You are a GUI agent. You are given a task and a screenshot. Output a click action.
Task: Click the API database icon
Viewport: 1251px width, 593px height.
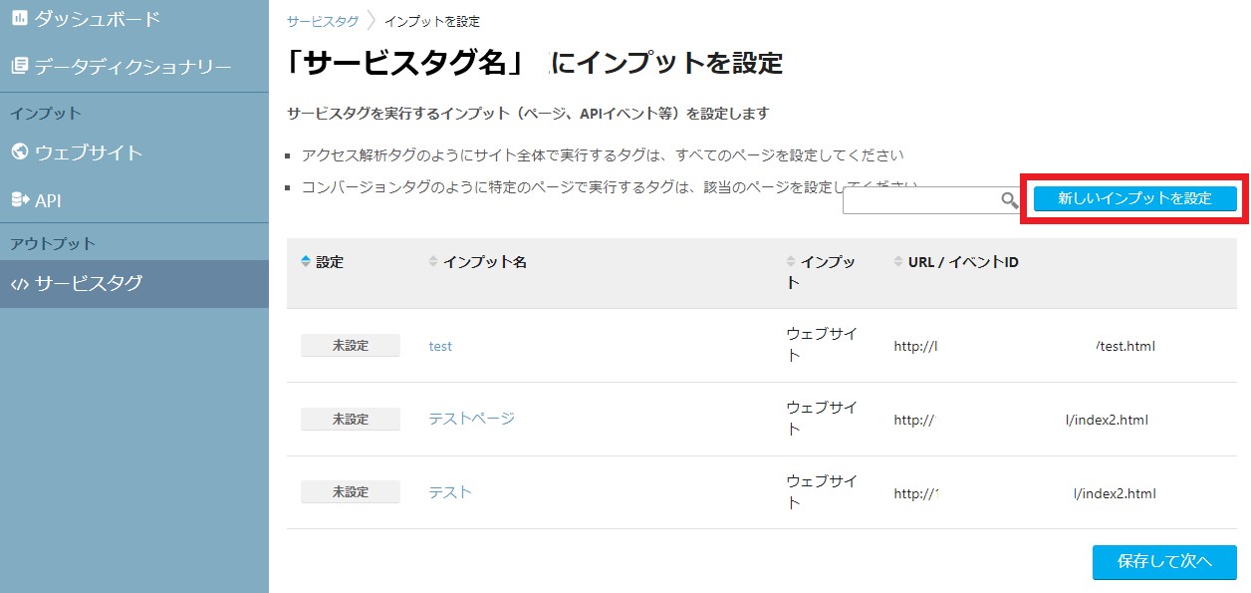point(19,200)
